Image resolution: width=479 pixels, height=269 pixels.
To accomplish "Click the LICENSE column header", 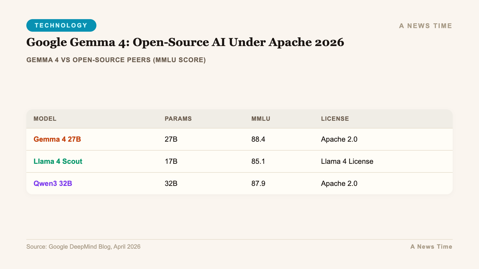I will (335, 119).
